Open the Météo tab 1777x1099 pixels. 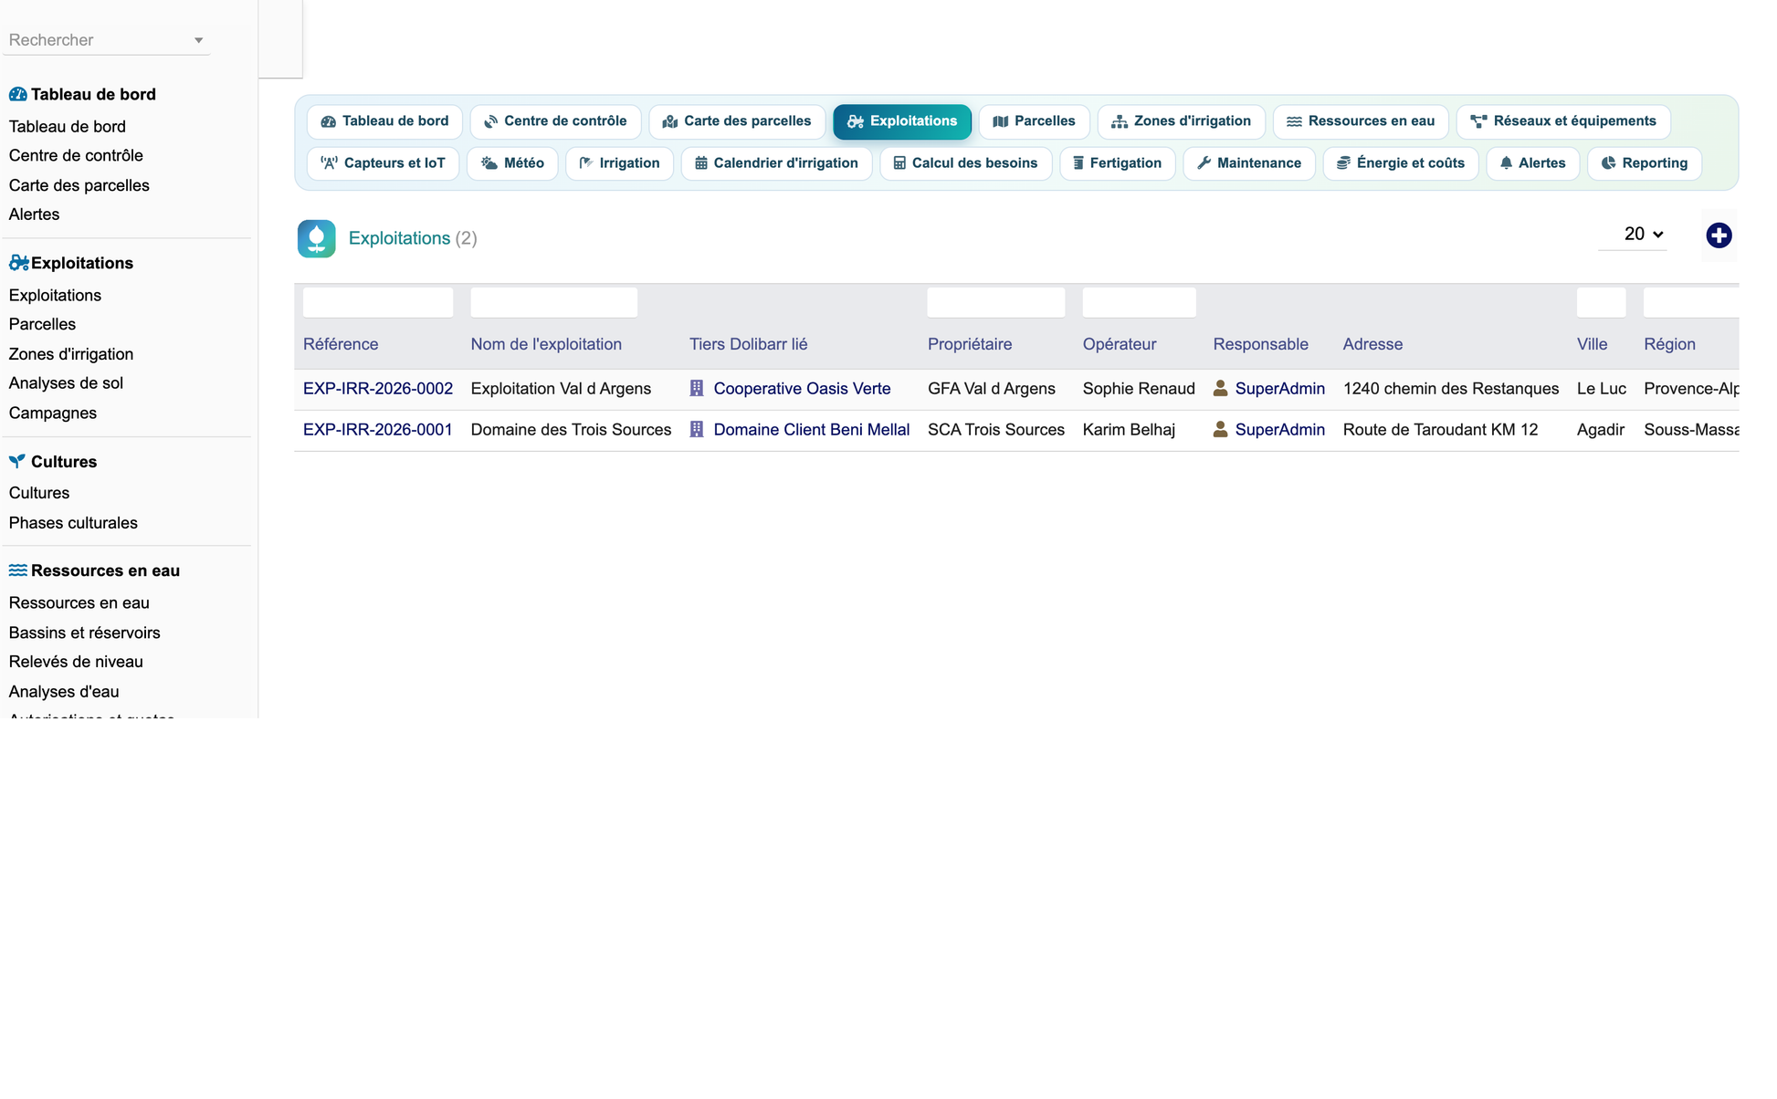click(512, 163)
